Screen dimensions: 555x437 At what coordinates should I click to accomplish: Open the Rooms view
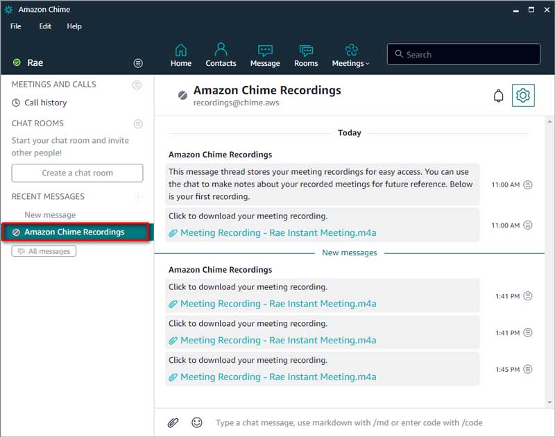click(x=306, y=55)
